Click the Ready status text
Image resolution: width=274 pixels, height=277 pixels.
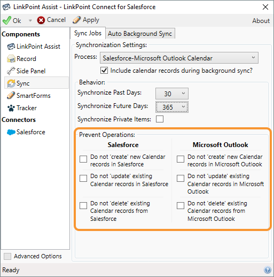point(11,270)
